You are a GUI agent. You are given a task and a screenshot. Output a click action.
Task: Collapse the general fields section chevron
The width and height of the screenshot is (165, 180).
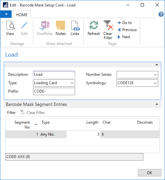157,65
